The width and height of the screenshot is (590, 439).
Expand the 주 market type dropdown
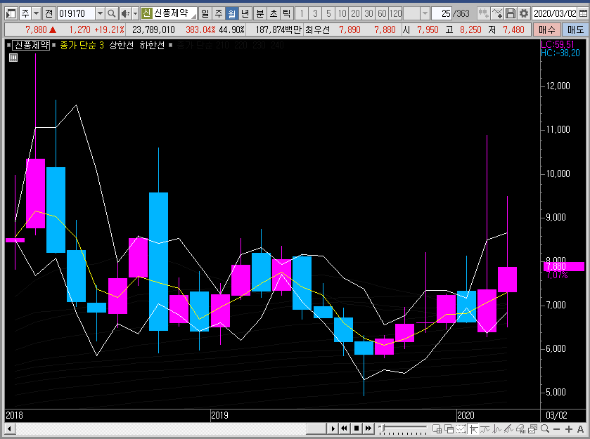(x=36, y=14)
